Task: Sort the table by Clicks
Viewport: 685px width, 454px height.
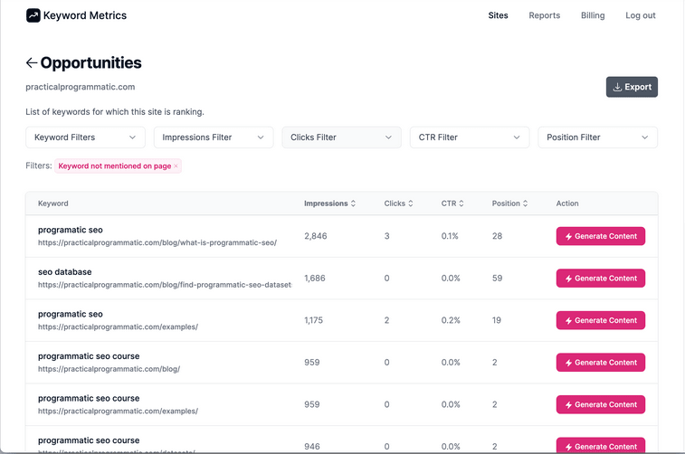Action: tap(398, 203)
